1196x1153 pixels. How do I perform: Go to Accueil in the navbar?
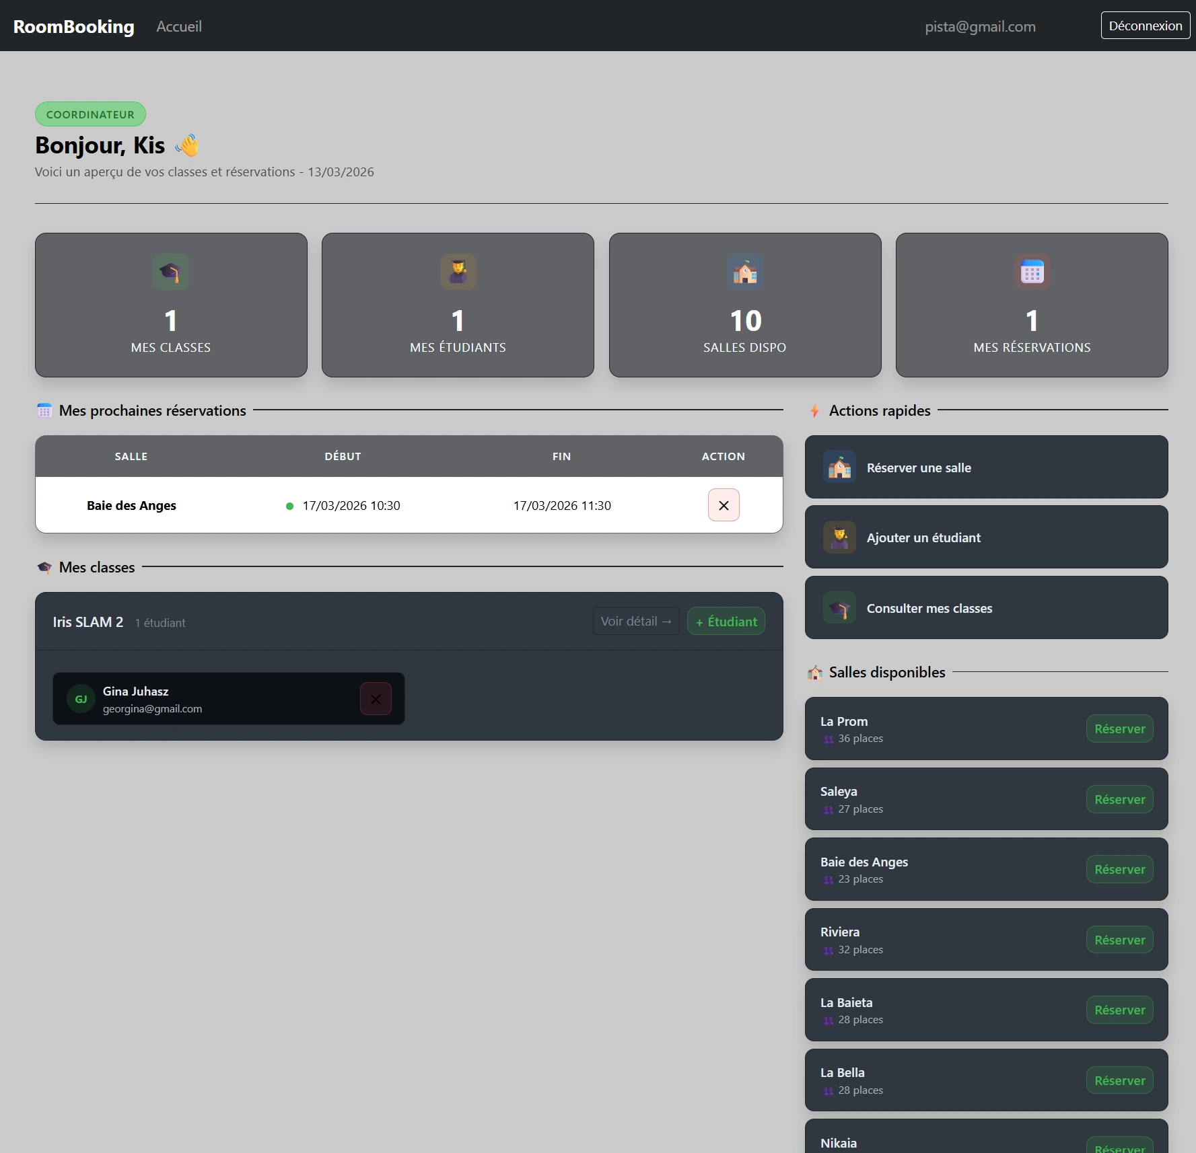(x=179, y=26)
